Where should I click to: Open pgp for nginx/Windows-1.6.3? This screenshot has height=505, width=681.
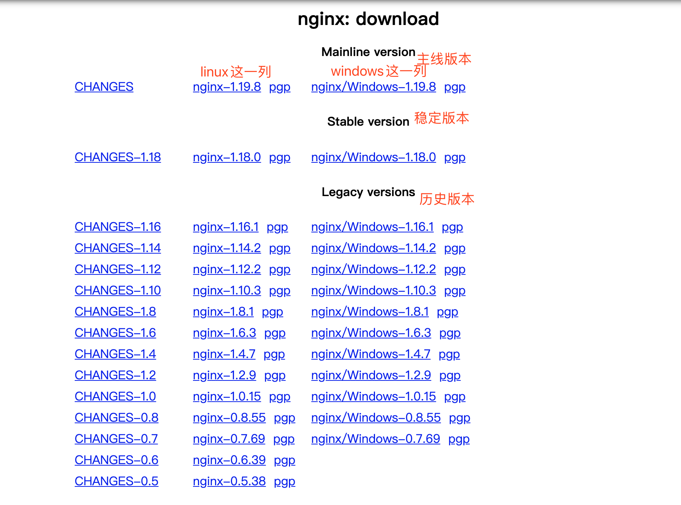tap(450, 334)
